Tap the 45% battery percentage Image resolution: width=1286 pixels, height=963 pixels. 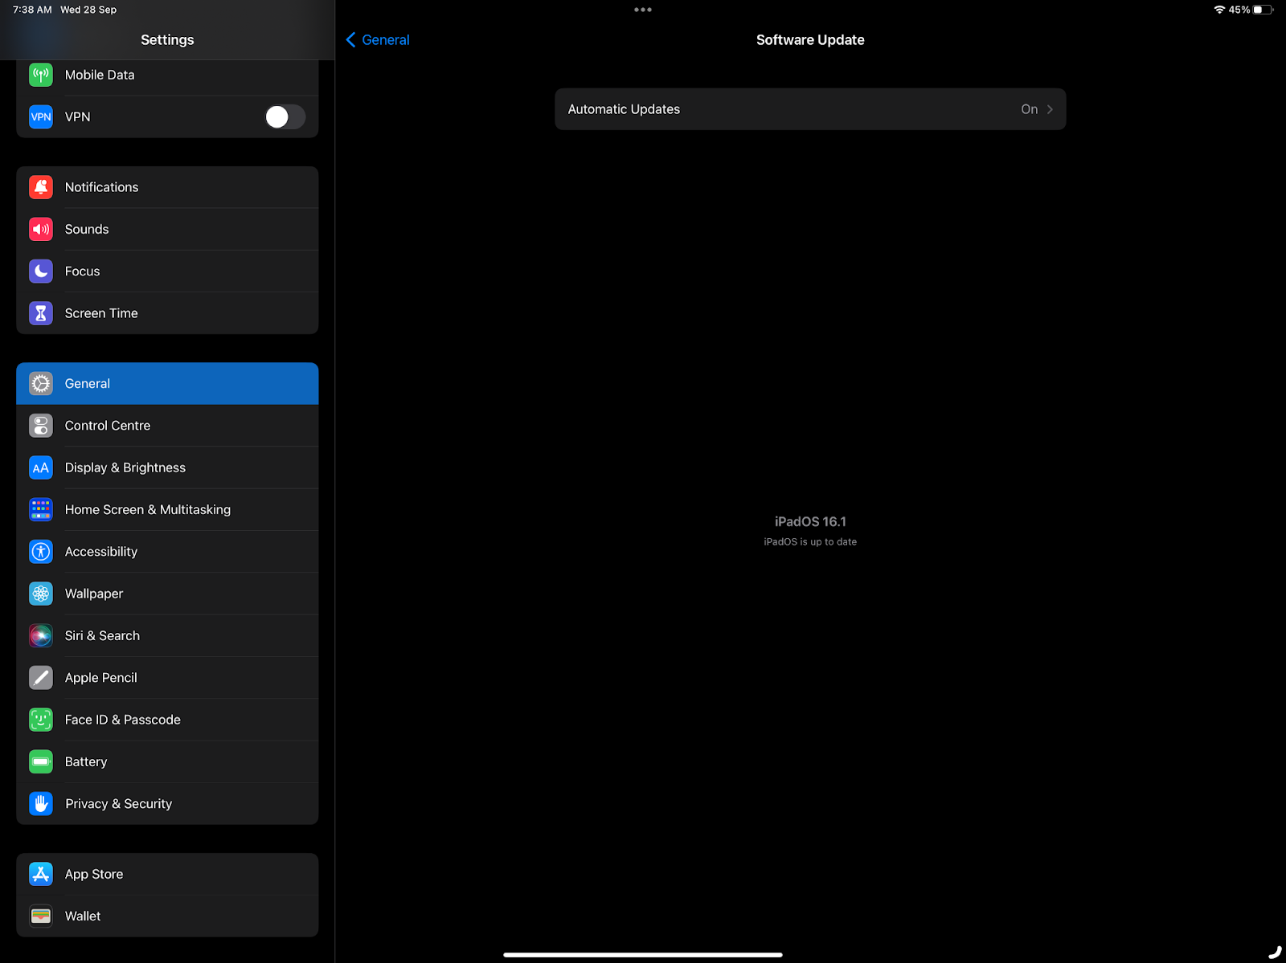click(1239, 10)
